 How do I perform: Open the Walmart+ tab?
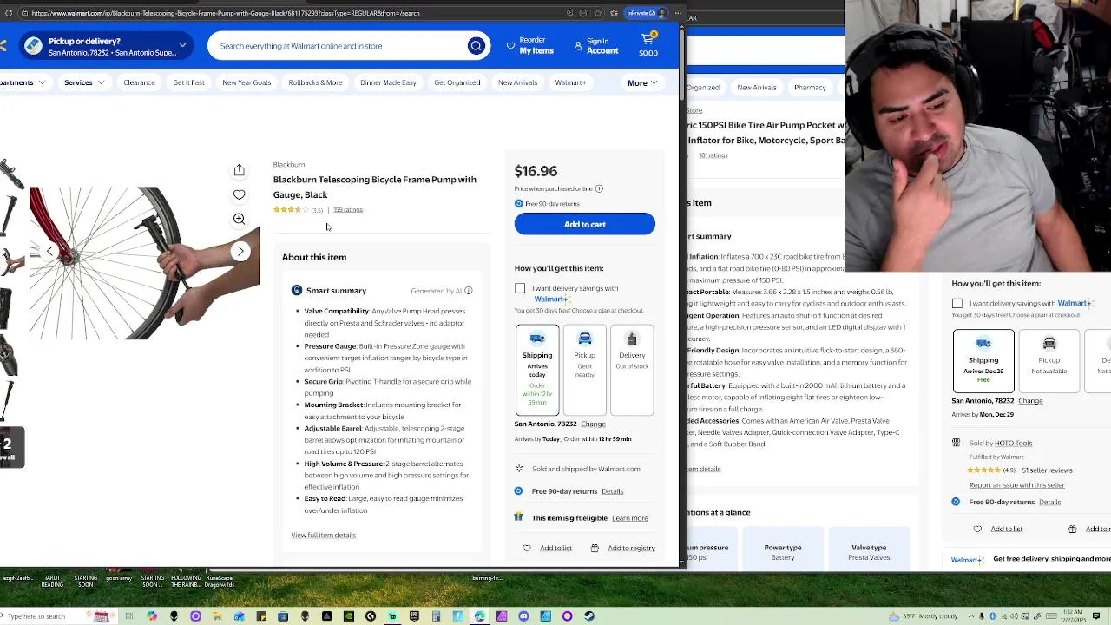click(x=570, y=82)
